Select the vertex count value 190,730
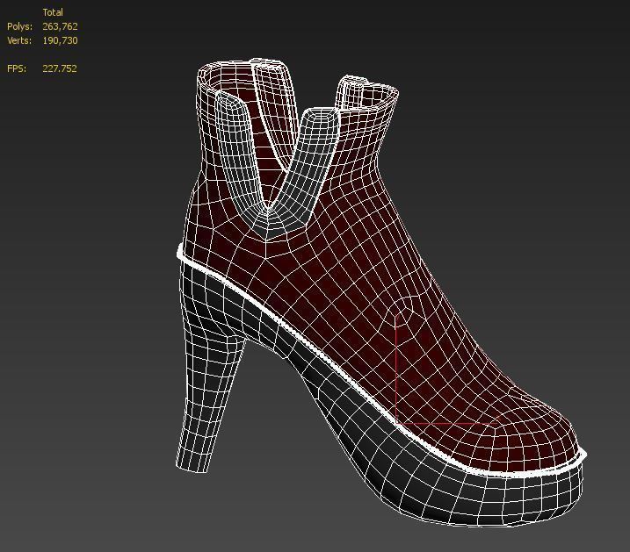 [x=60, y=40]
